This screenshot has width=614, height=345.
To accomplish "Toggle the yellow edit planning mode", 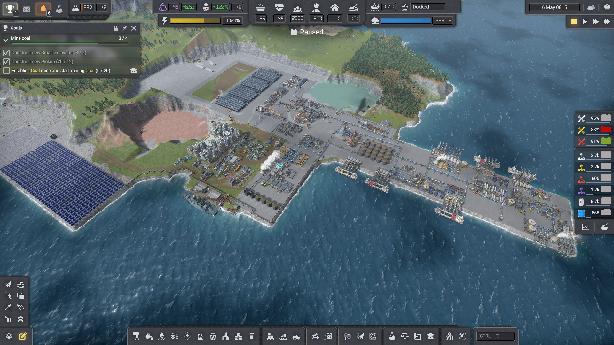I will 23,336.
